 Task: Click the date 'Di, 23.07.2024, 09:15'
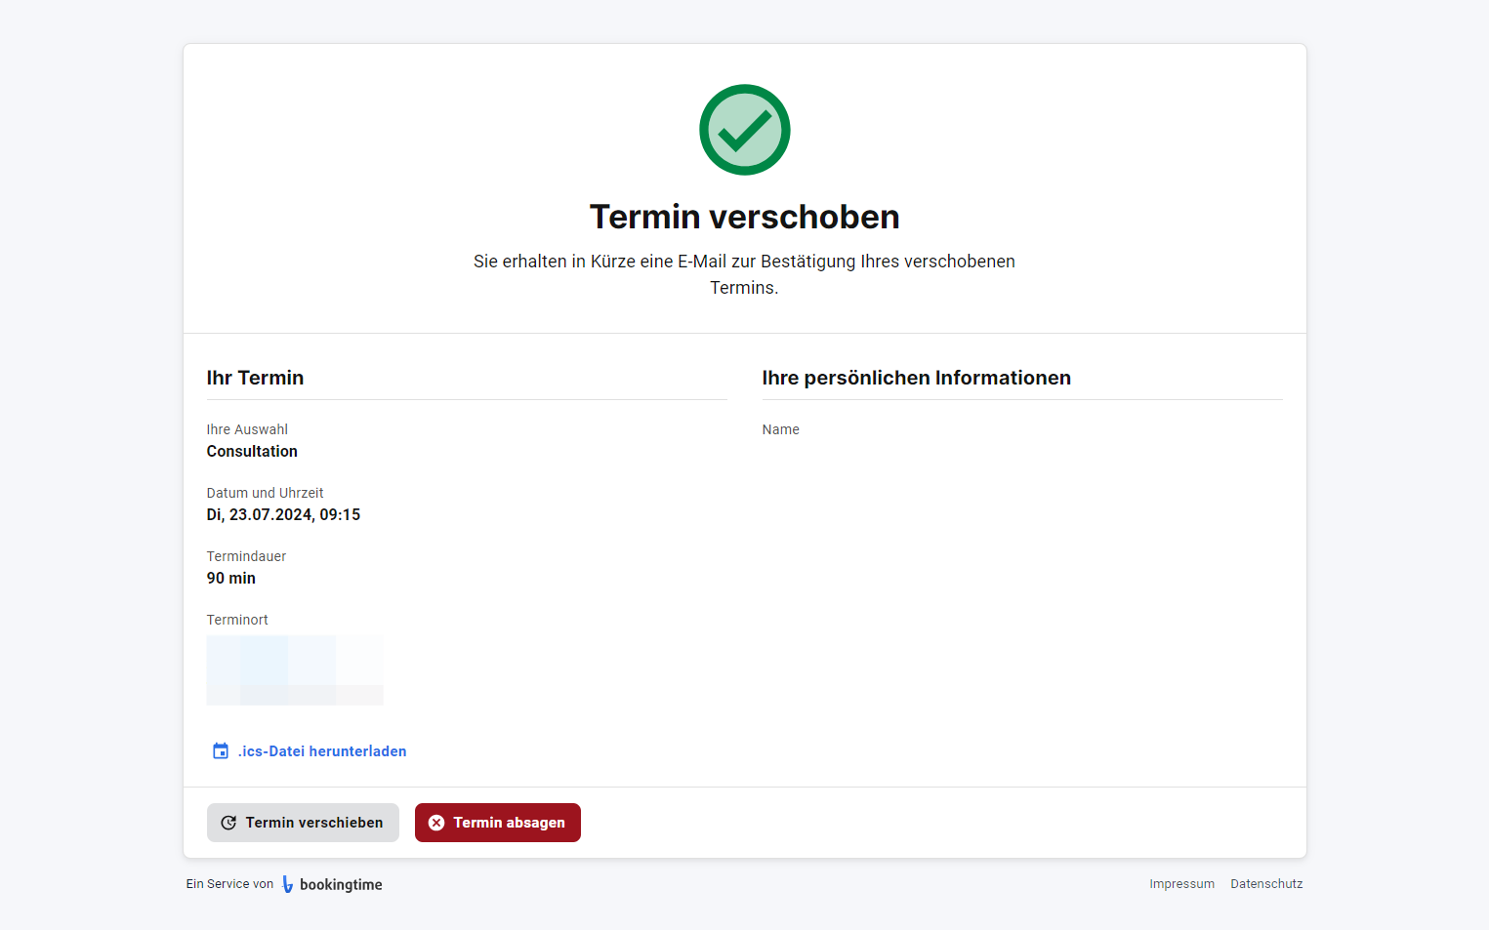[x=283, y=515]
